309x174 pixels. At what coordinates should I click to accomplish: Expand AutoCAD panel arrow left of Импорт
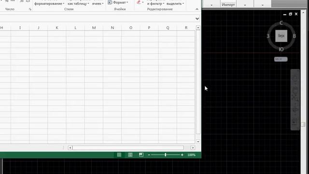coord(211,5)
